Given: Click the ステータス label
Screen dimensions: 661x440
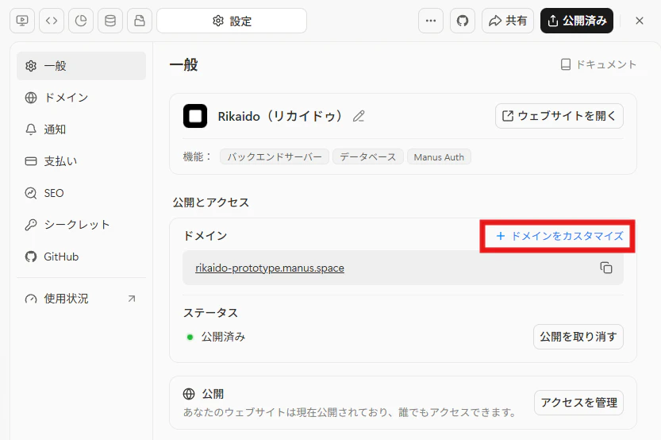Looking at the screenshot, I should pyautogui.click(x=210, y=313).
